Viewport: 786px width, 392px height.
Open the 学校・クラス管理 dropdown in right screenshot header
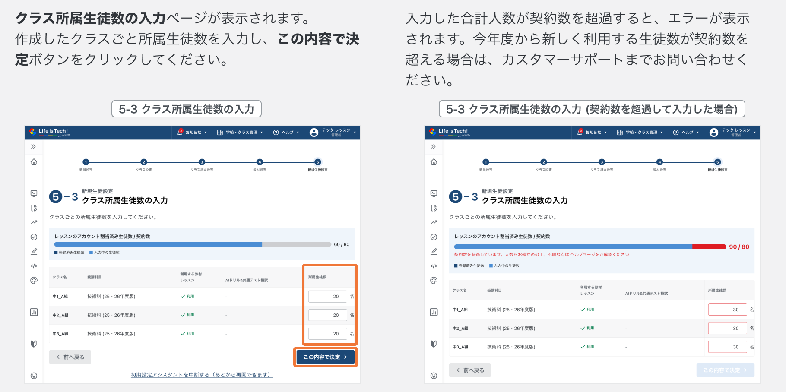(x=640, y=133)
